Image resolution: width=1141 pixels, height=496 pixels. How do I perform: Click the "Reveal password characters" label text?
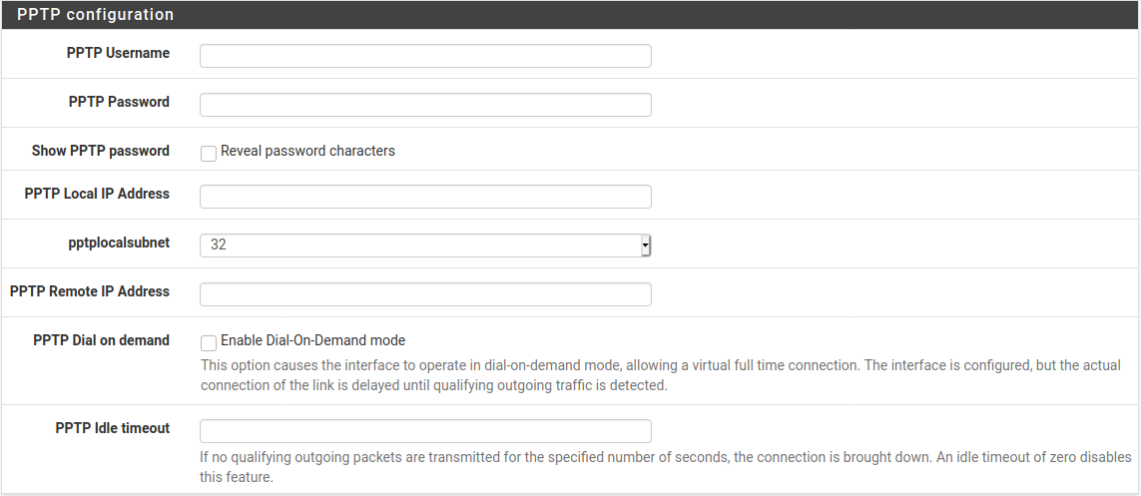pyautogui.click(x=307, y=152)
